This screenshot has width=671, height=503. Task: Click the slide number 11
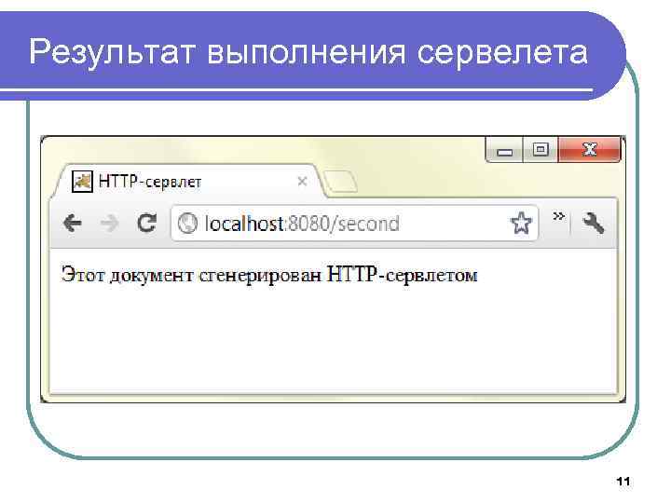(623, 482)
